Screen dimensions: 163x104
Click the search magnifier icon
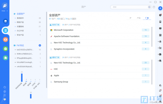149,7
